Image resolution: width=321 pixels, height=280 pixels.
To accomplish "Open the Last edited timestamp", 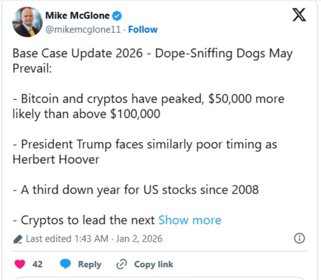I will 94,239.
